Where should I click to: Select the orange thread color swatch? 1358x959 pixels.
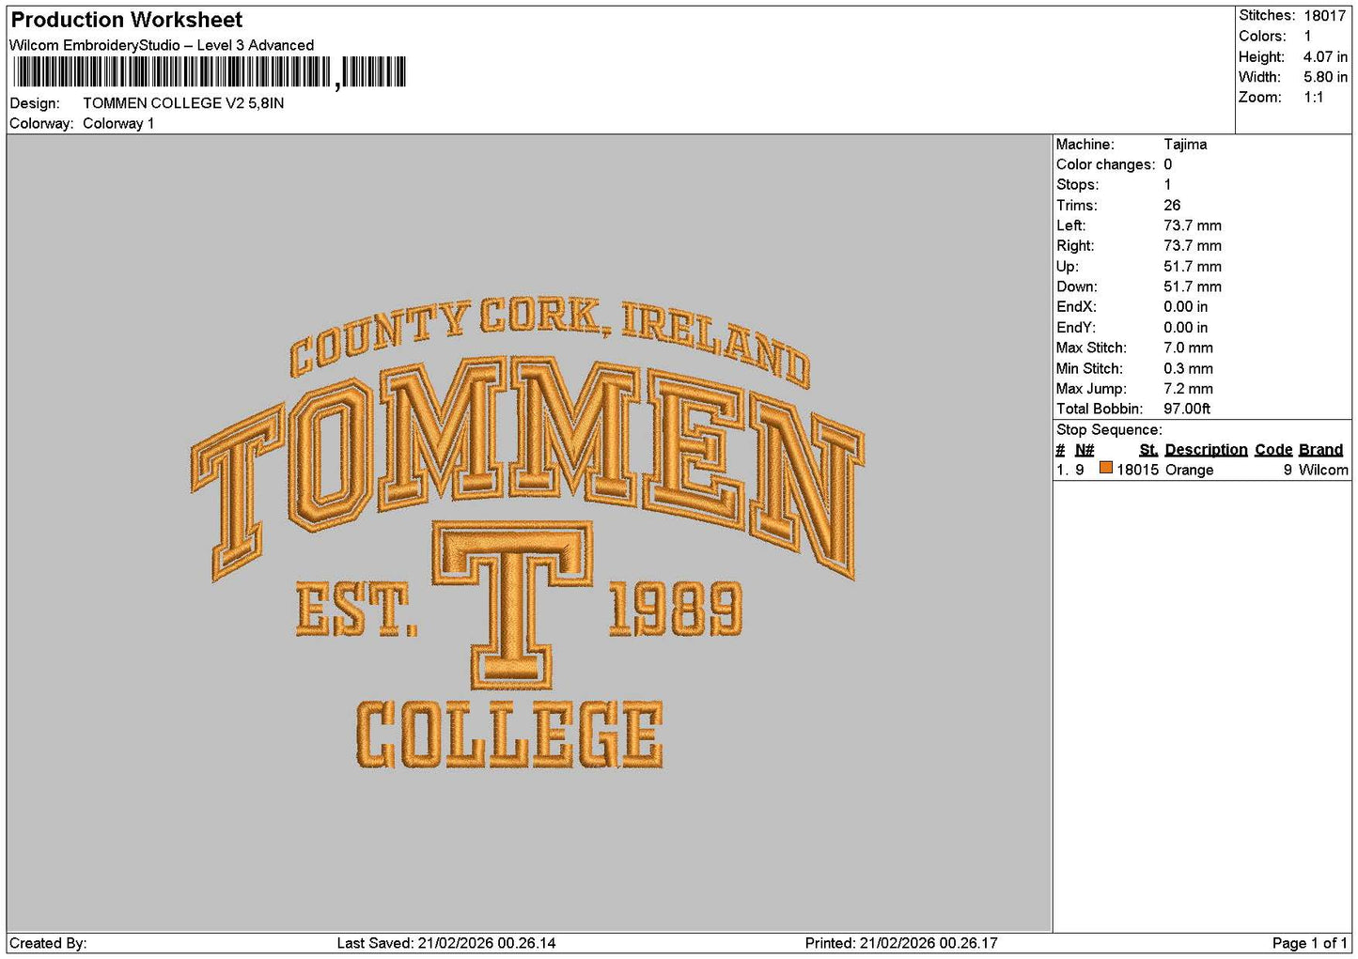tap(1106, 468)
